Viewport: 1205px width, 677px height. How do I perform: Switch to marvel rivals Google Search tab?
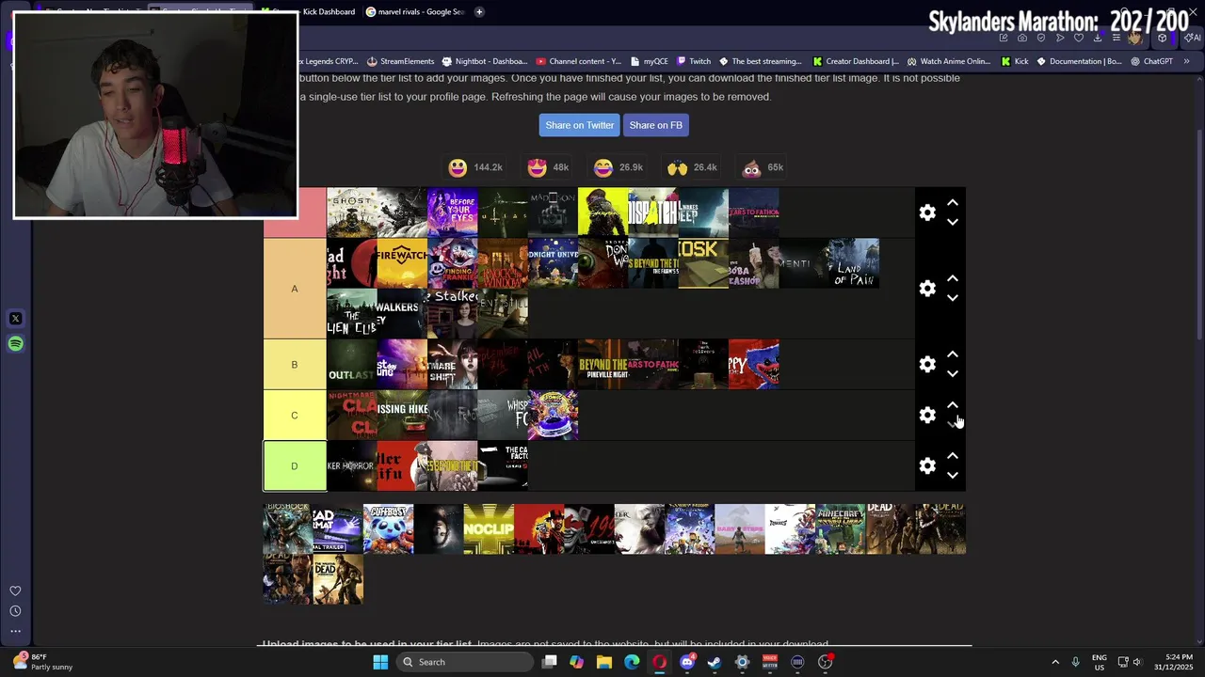tap(416, 12)
